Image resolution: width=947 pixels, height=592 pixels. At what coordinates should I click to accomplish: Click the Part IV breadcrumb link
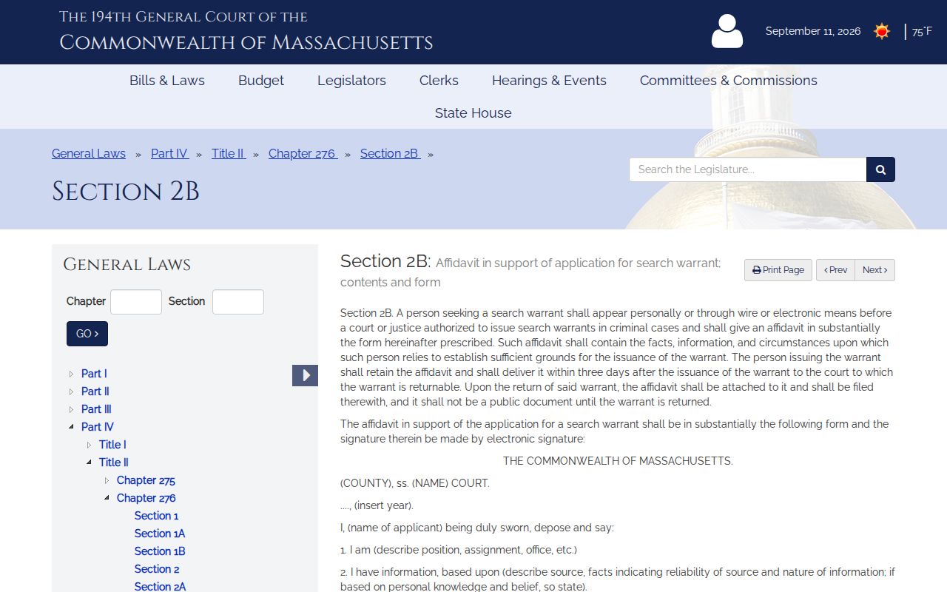point(170,154)
